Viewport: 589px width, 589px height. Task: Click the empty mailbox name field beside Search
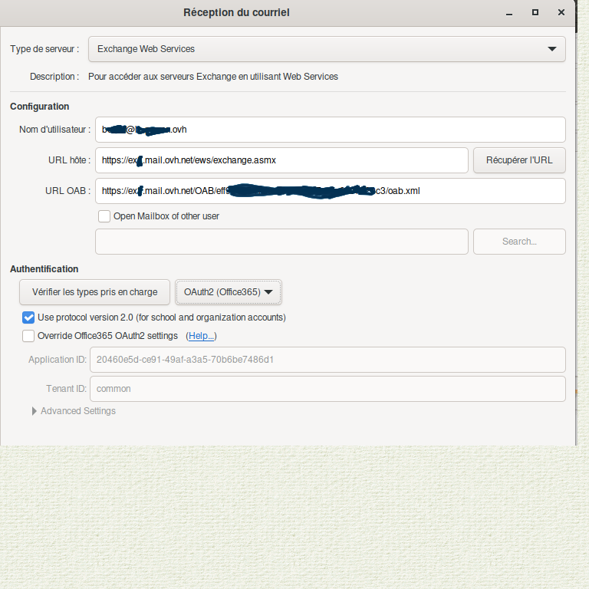coord(281,242)
